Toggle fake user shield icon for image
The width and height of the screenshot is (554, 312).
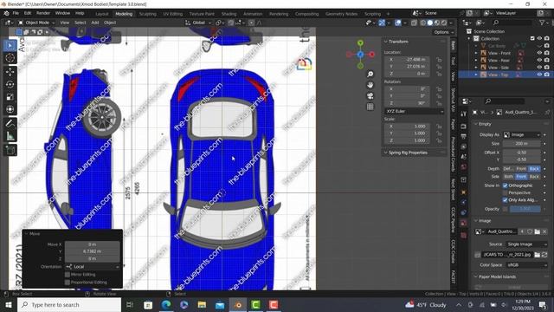(x=530, y=231)
